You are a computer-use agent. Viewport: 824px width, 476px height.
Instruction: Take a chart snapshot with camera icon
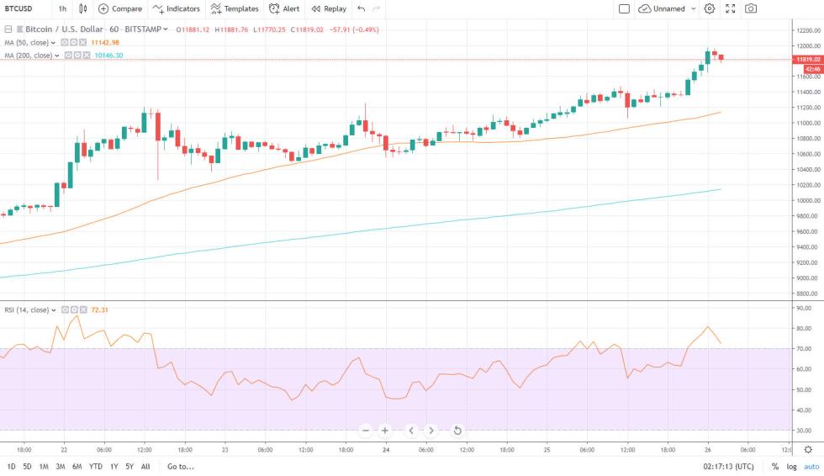pos(750,8)
